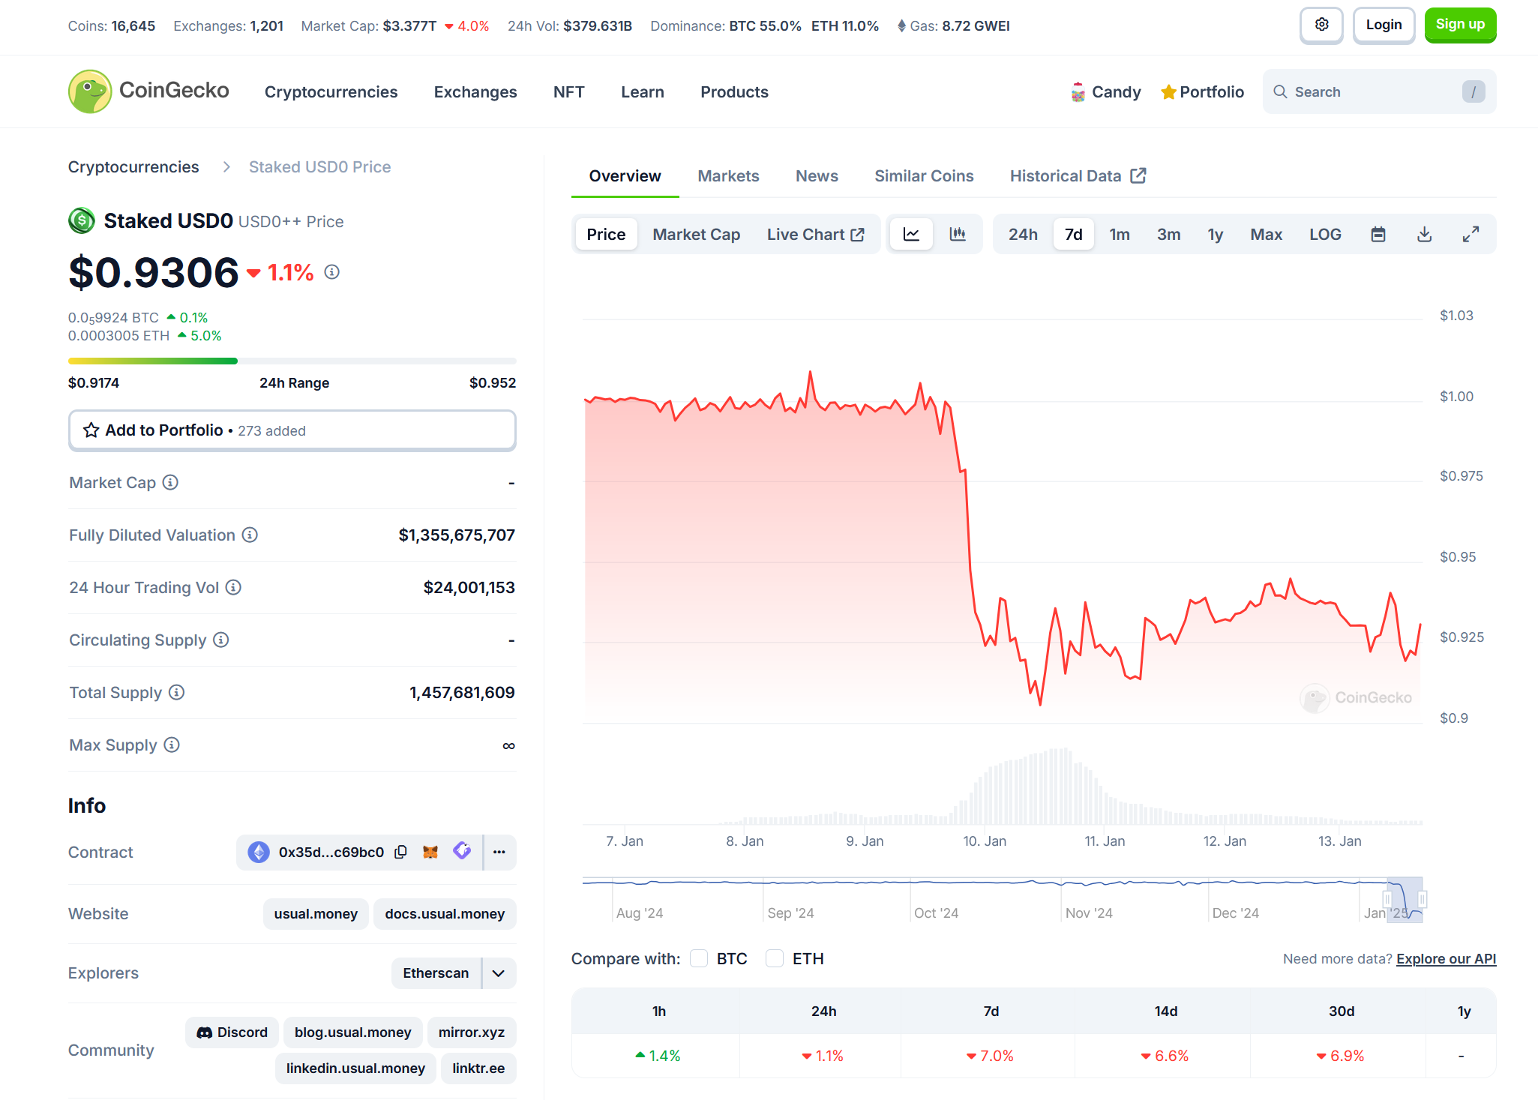Click the Sign up button
The width and height of the screenshot is (1538, 1100).
[x=1460, y=25]
